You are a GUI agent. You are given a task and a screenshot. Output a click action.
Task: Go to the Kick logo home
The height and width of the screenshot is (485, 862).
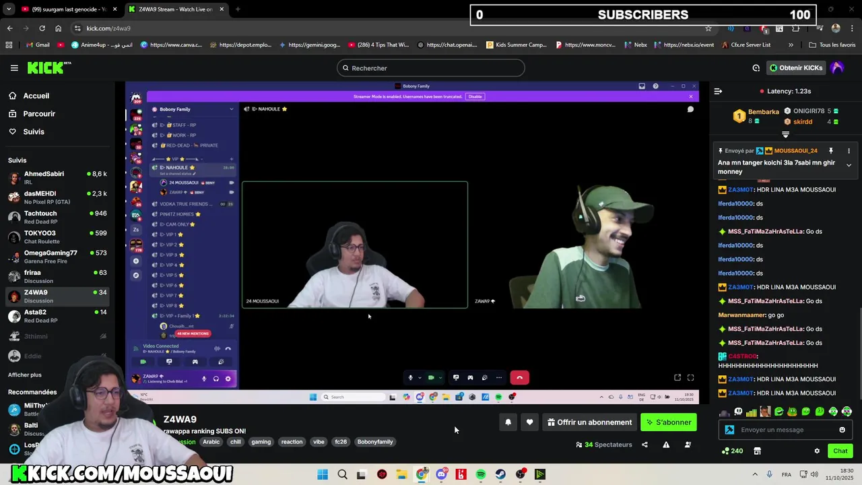tap(48, 67)
